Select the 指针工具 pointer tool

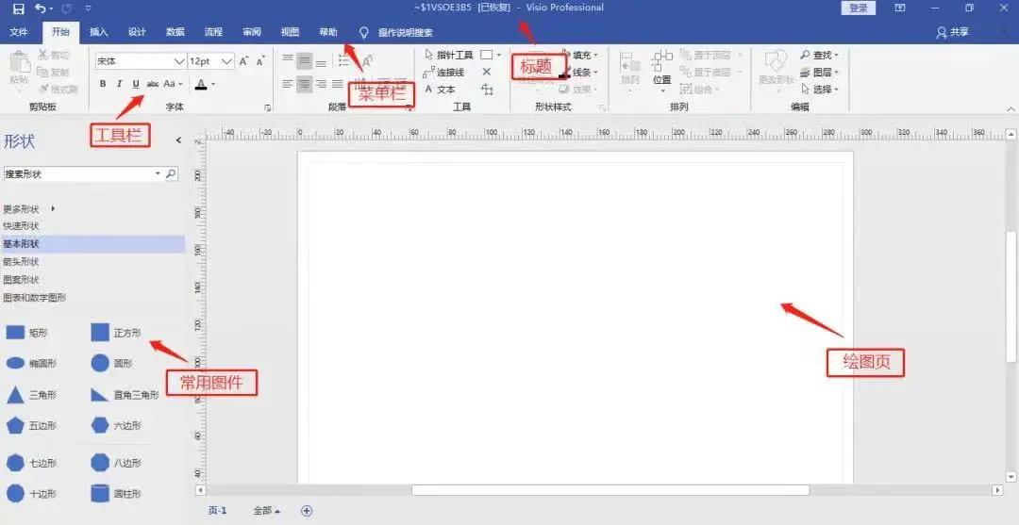pos(449,56)
